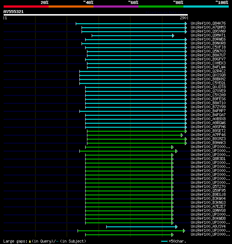Viewport: 232px width, 244px height.
Task: Select the UniRef100_C5XFI8 hit label
Action: [208, 47]
